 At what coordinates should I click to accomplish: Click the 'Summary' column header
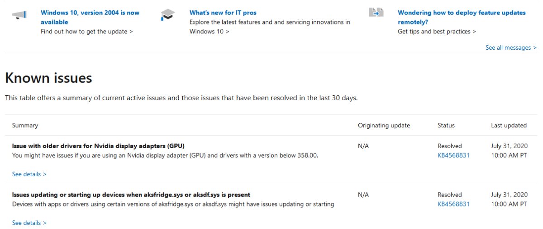tap(25, 125)
